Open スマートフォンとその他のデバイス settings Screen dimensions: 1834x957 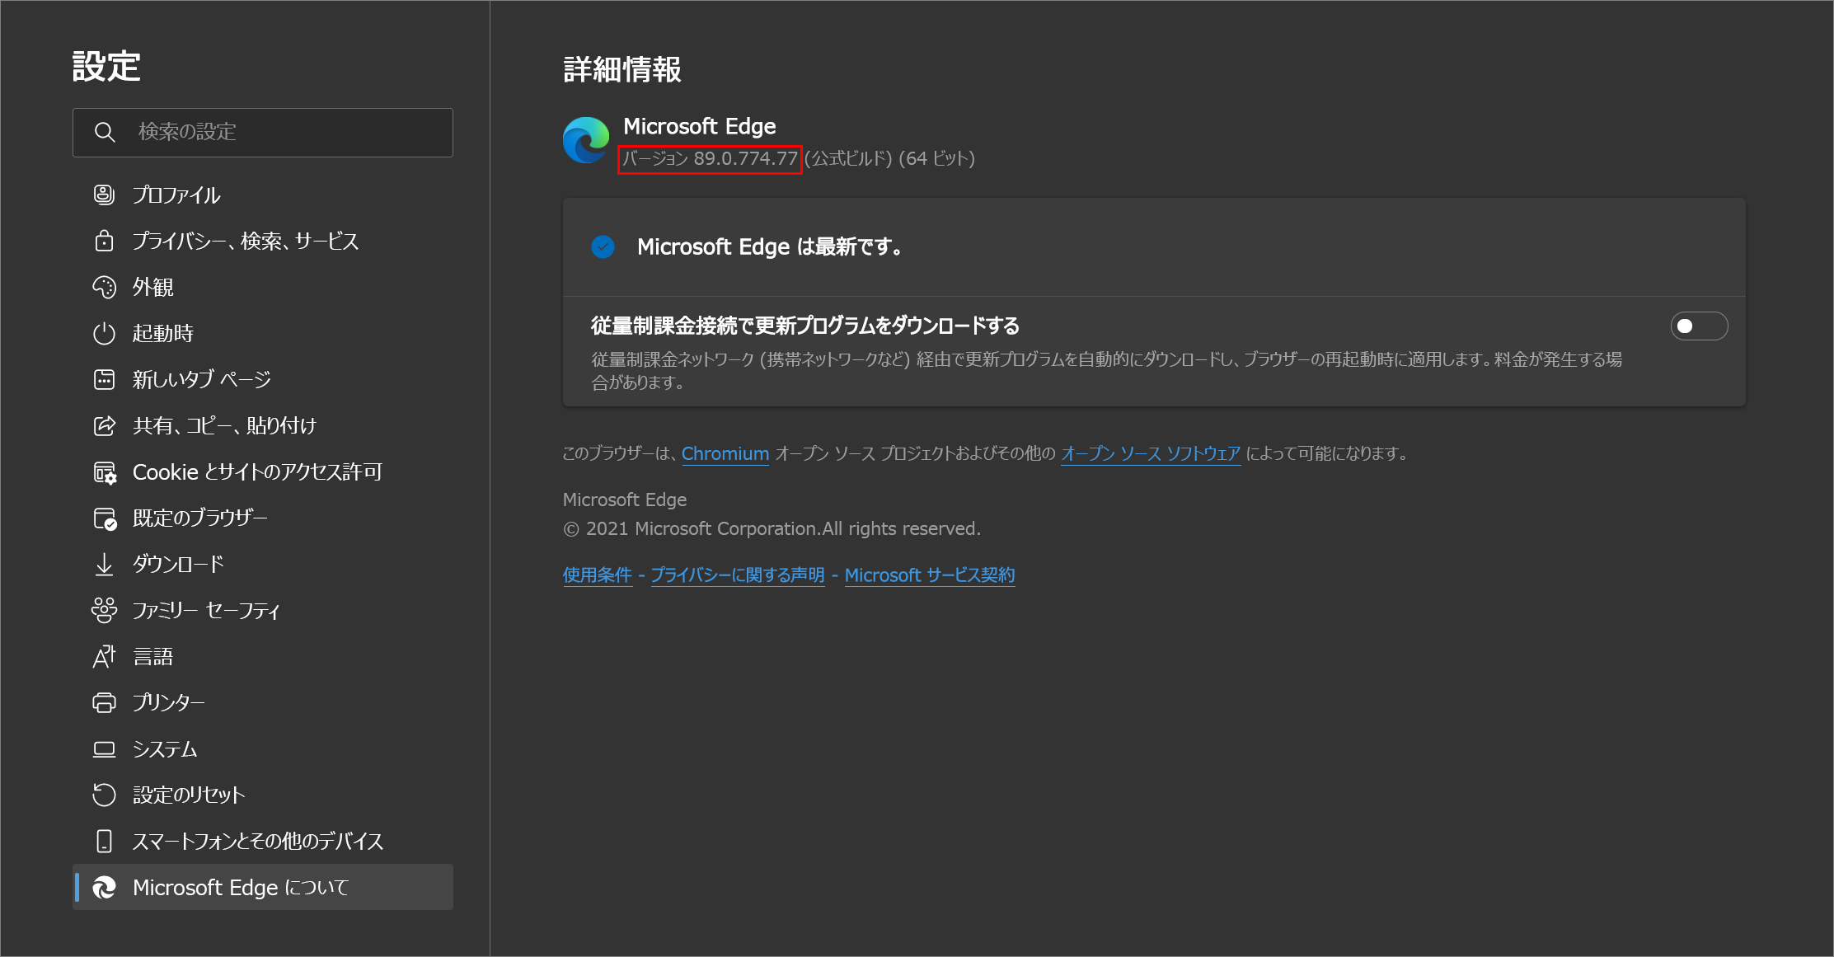pos(263,841)
